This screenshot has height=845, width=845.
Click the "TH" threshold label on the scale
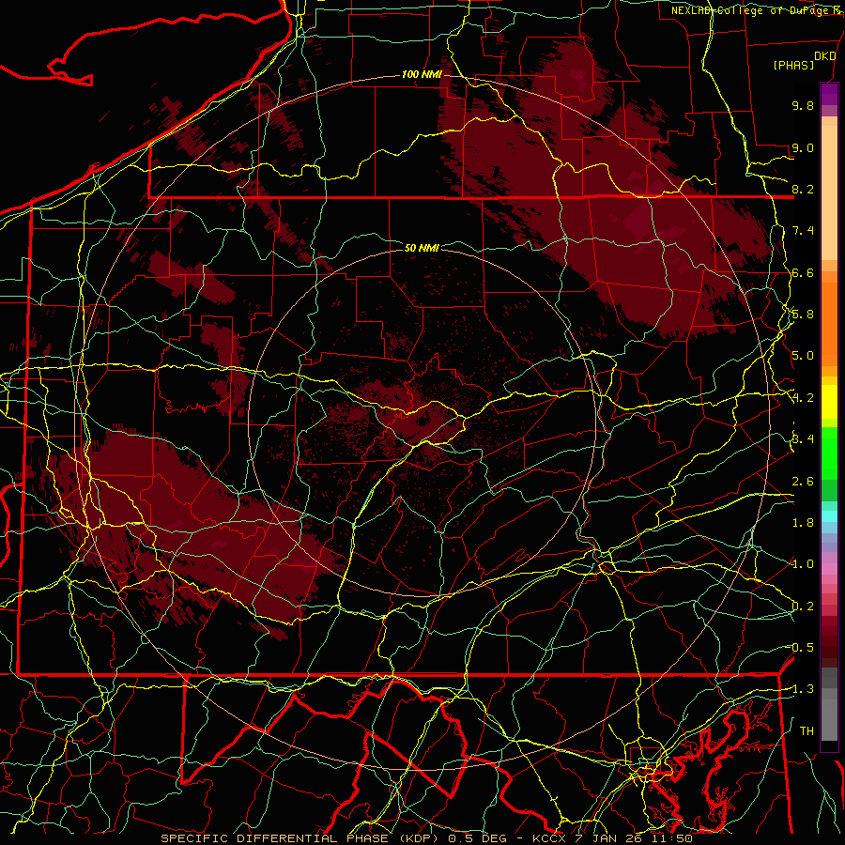(807, 731)
